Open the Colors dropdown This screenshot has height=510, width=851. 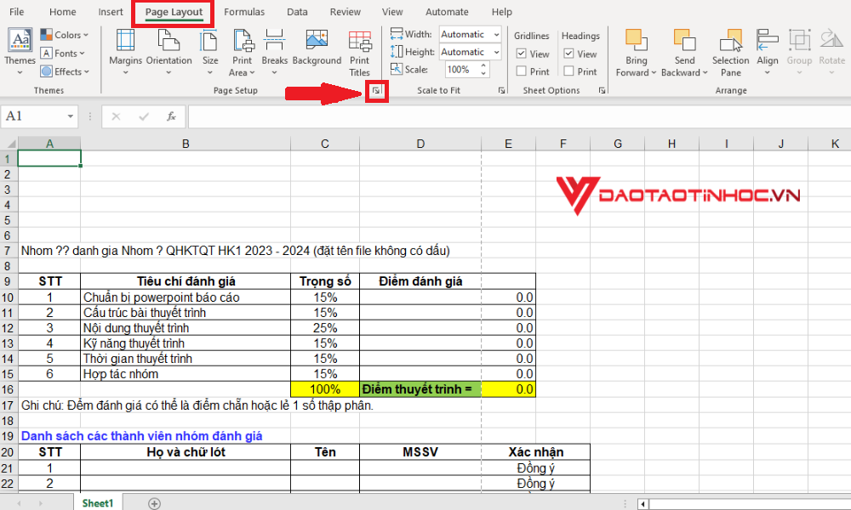pyautogui.click(x=66, y=34)
